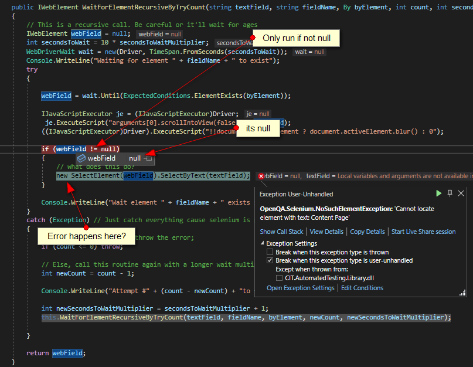
Task: Click 'int secondsToWait = 10' declaration
Action: (x=118, y=43)
